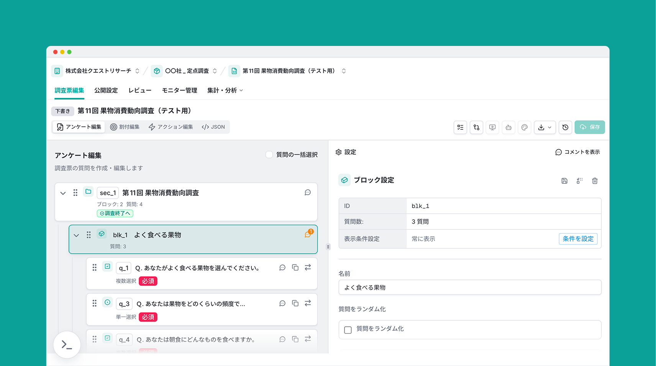
Task: Click the drag handle on q_1
Action: 95,268
